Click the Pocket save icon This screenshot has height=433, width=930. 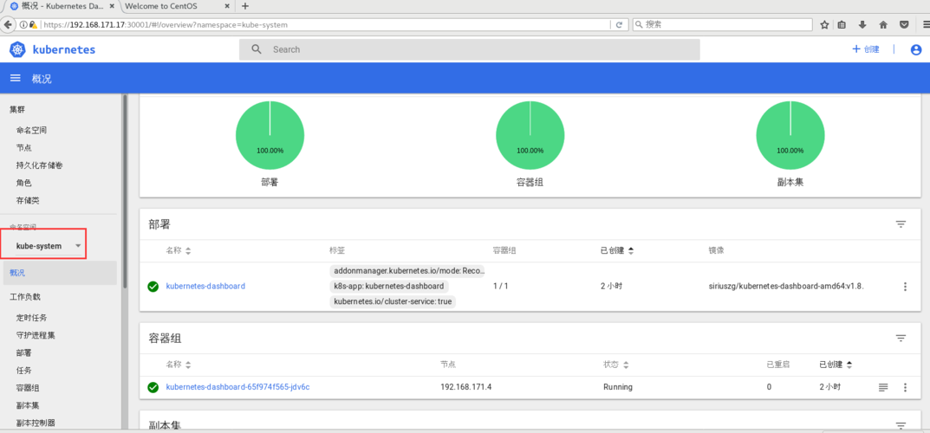click(x=904, y=25)
